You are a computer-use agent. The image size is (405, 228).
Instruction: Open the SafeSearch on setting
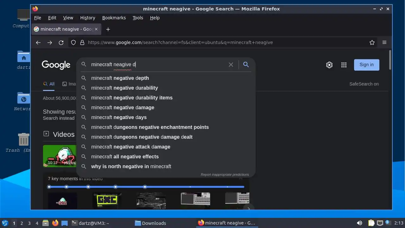[364, 84]
